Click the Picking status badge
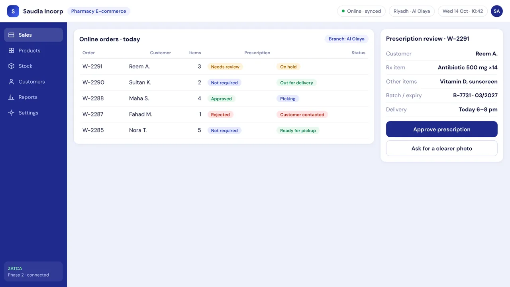The image size is (510, 287). tap(288, 99)
